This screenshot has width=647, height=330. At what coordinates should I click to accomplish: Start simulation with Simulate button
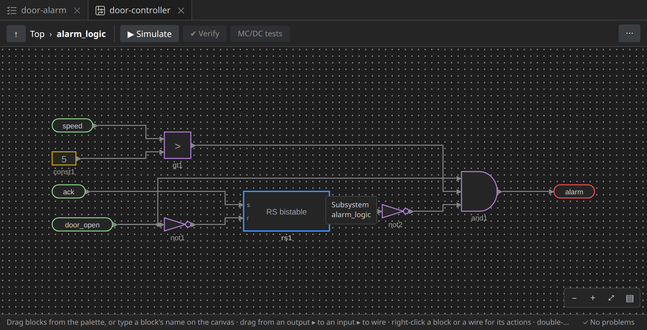point(149,34)
